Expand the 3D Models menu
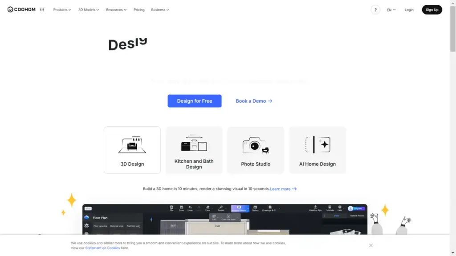456x256 pixels. 89,10
